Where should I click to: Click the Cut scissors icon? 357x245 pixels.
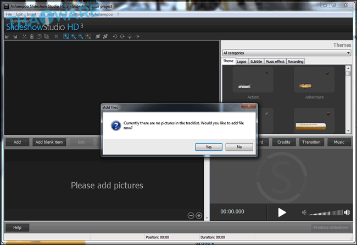[24, 36]
